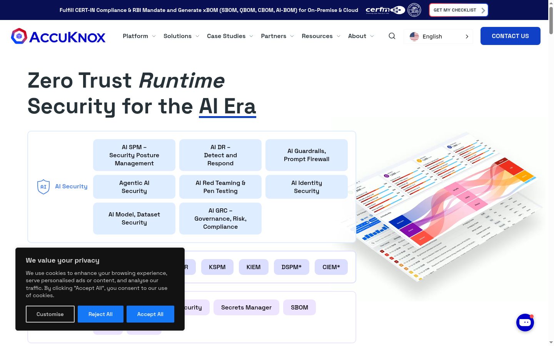Select the CIEM* chip
This screenshot has width=554, height=346.
[x=331, y=267]
